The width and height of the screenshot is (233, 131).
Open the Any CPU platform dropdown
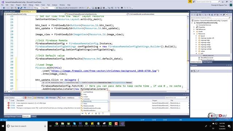tap(48, 8)
